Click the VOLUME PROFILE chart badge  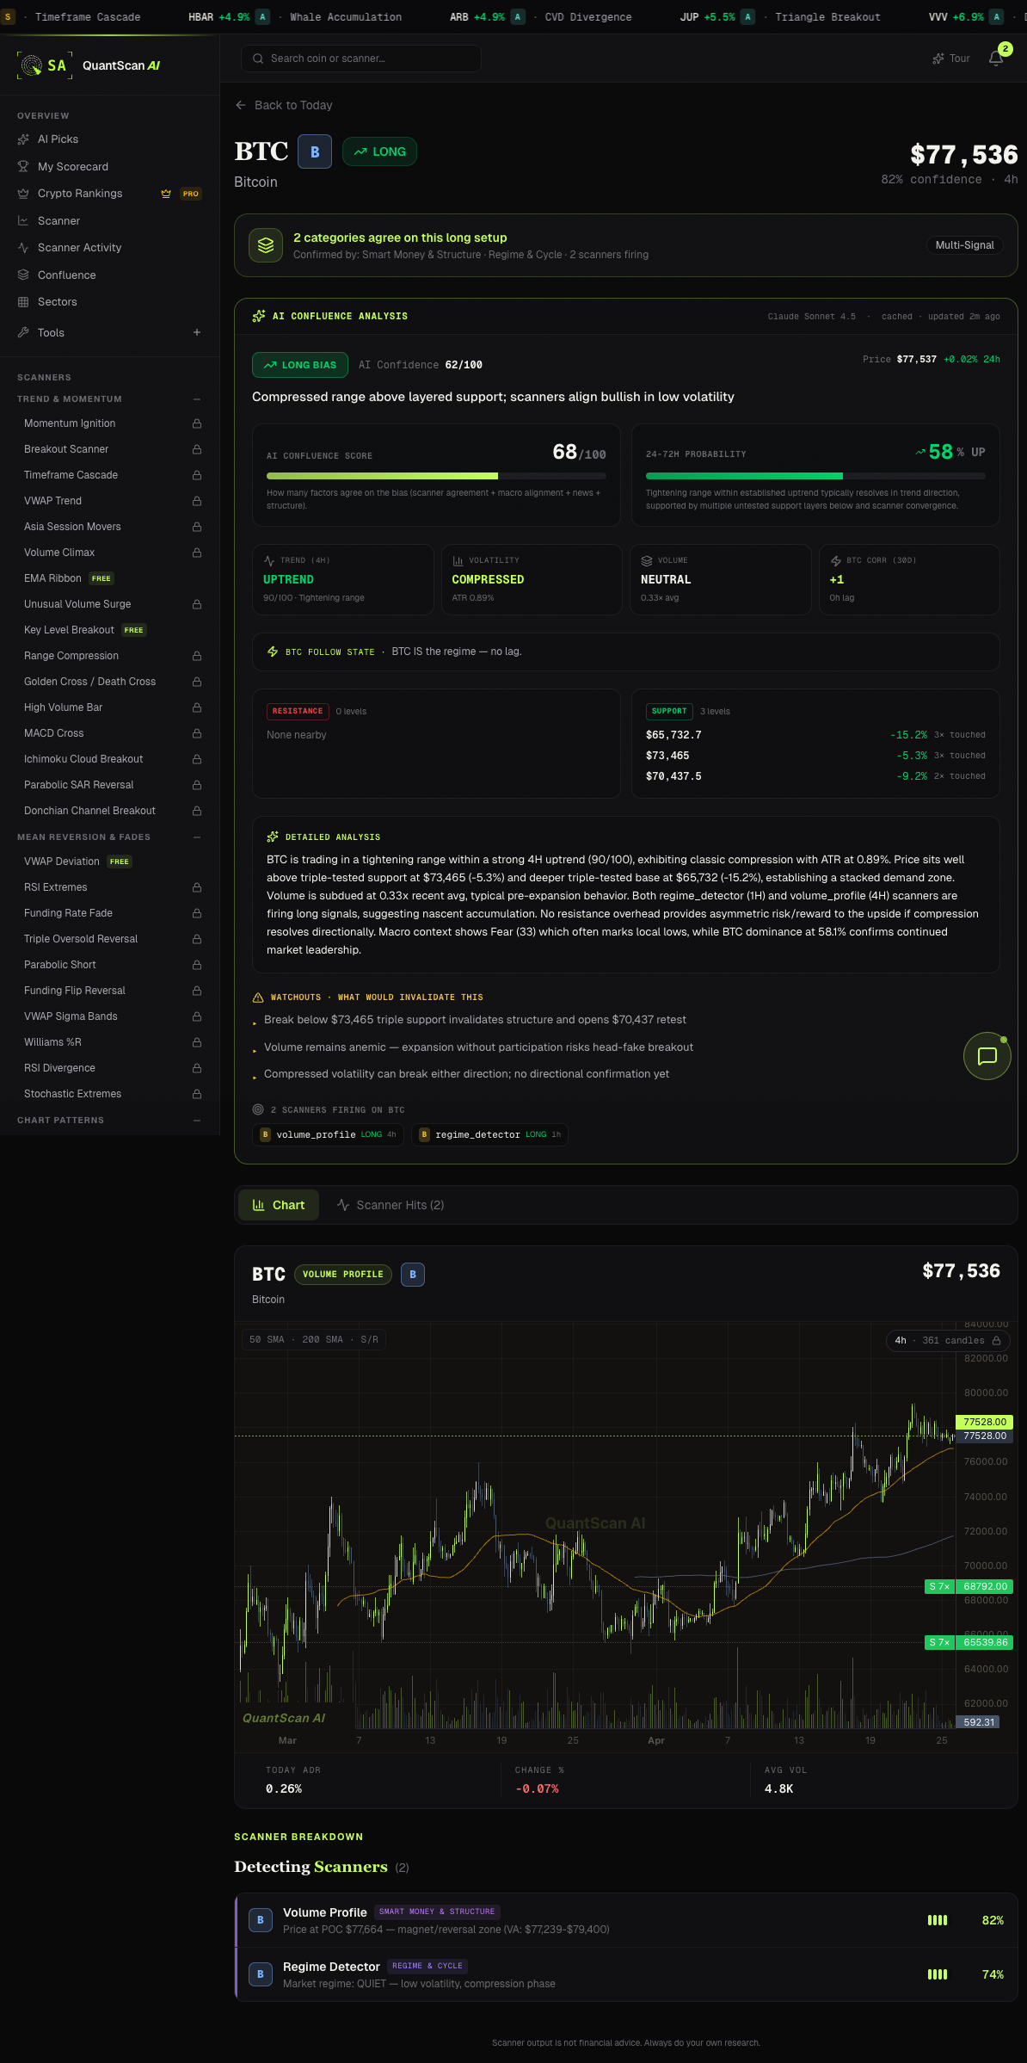tap(343, 1275)
